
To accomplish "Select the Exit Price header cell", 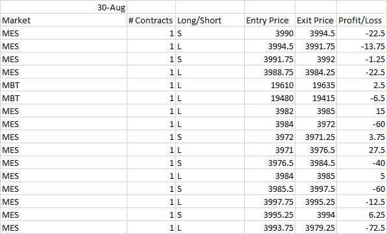I will (316, 20).
